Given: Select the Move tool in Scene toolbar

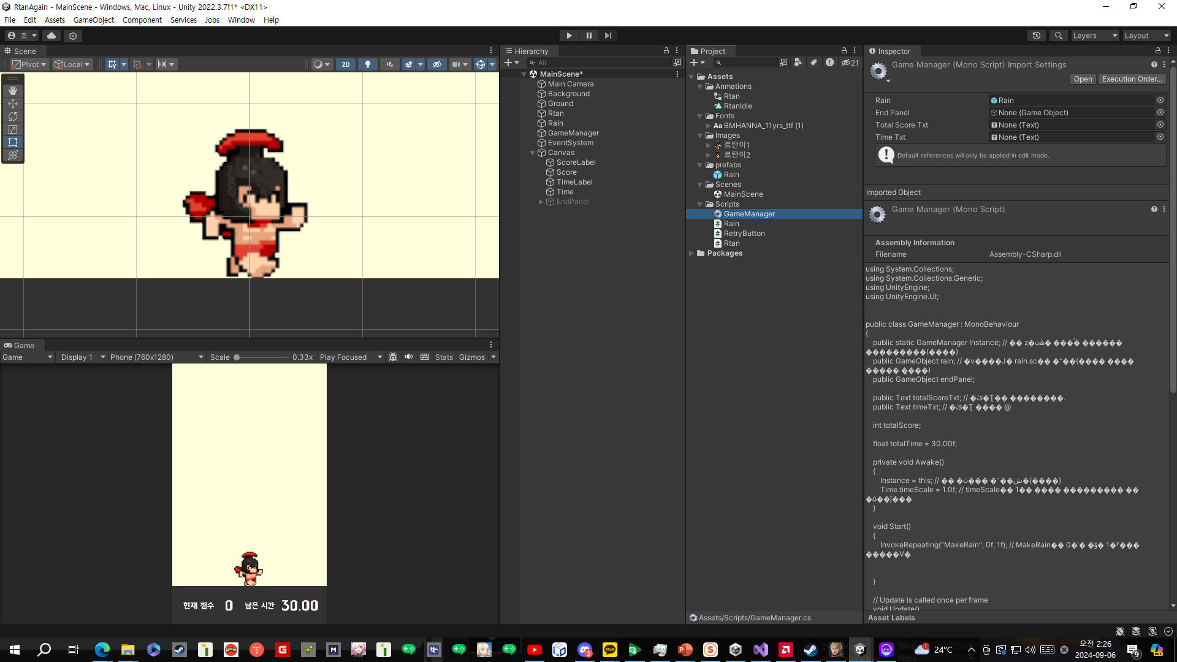Looking at the screenshot, I should coord(13,103).
